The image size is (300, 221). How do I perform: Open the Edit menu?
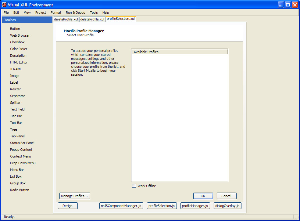16,13
